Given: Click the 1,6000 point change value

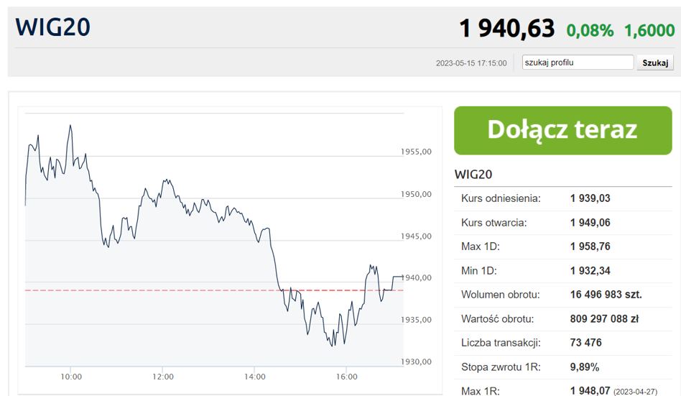Looking at the screenshot, I should point(649,30).
